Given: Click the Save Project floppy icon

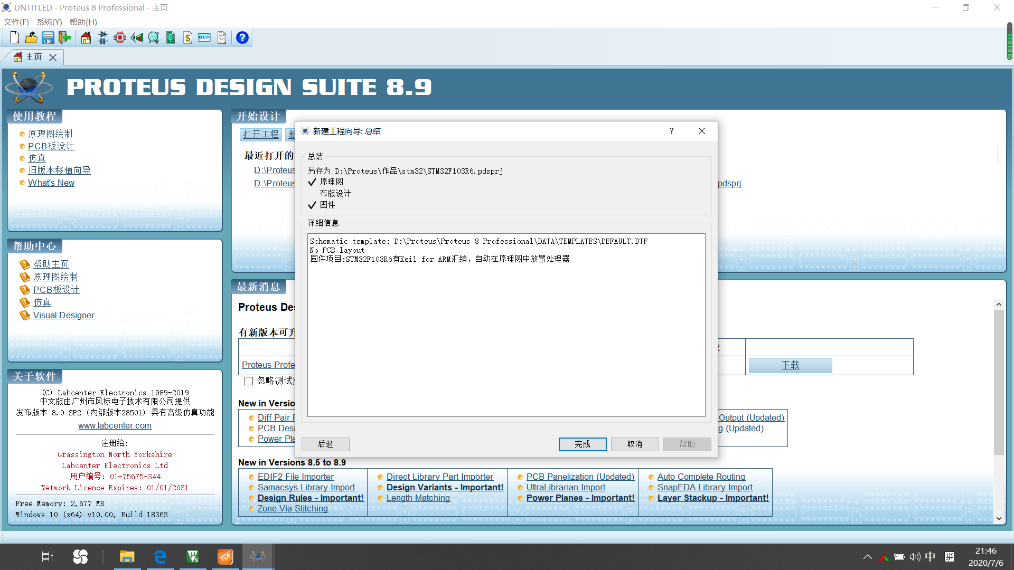Looking at the screenshot, I should click(x=48, y=37).
